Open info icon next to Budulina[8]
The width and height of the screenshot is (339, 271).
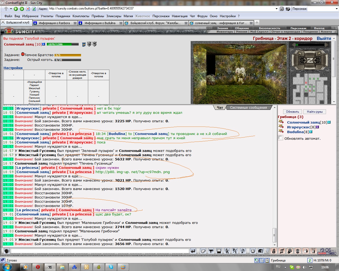[311, 132]
